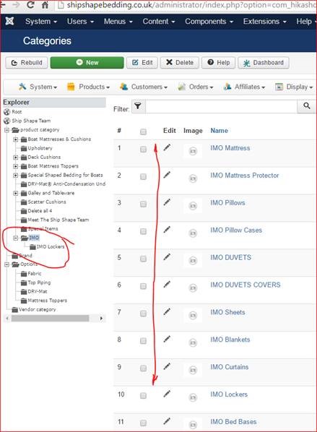Open Extensions menu
The height and width of the screenshot is (432, 317).
[265, 22]
